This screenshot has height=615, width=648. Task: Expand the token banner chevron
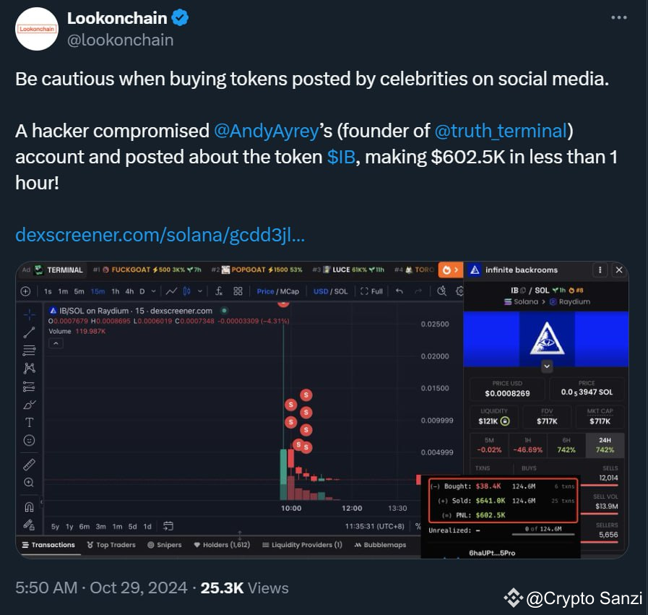tap(547, 366)
